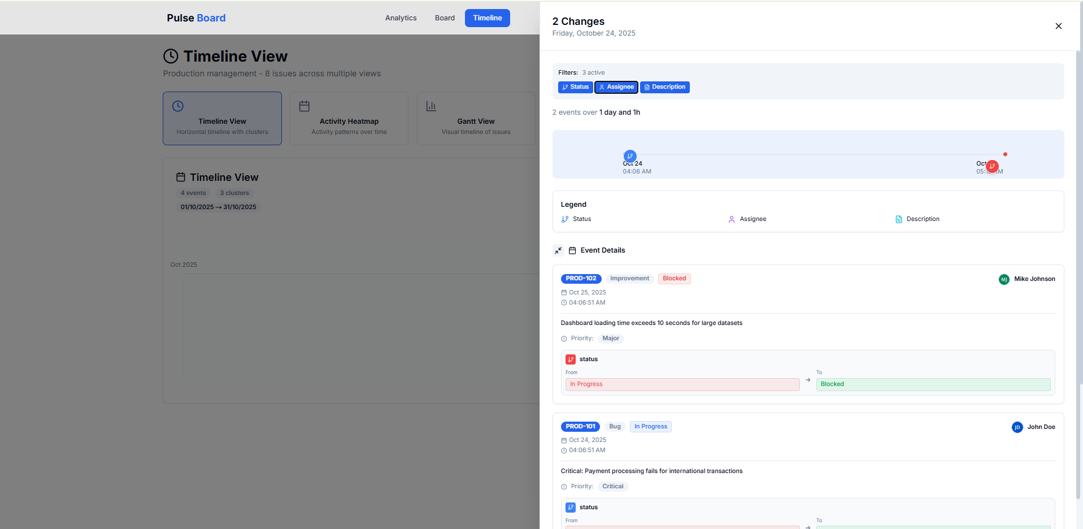The image size is (1083, 529).
Task: Click the blue Oct 24 timeline marker
Action: (x=630, y=156)
